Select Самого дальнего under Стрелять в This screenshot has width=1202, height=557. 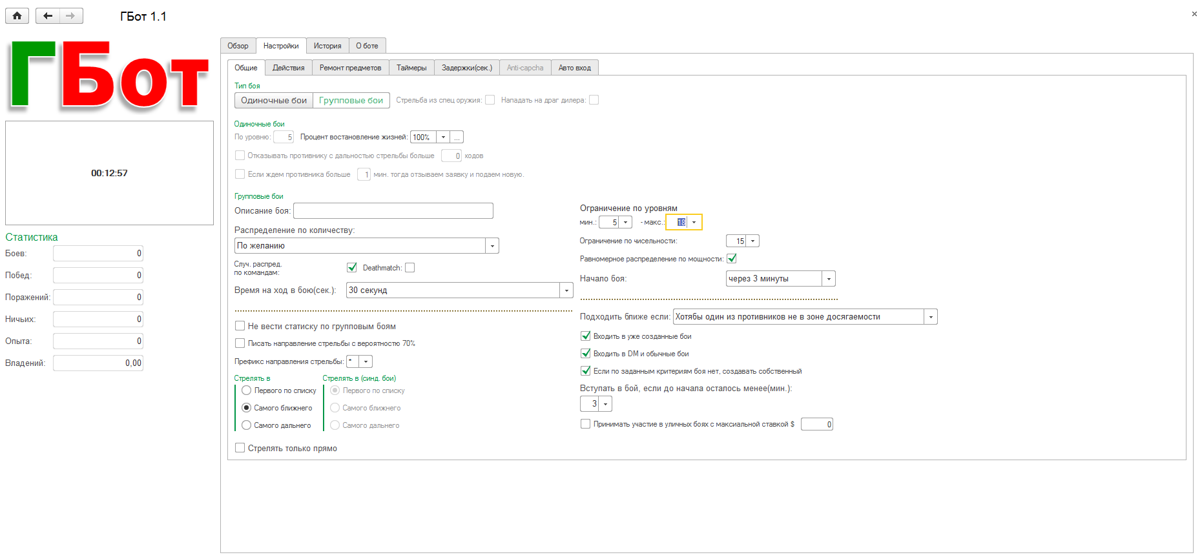(x=246, y=425)
